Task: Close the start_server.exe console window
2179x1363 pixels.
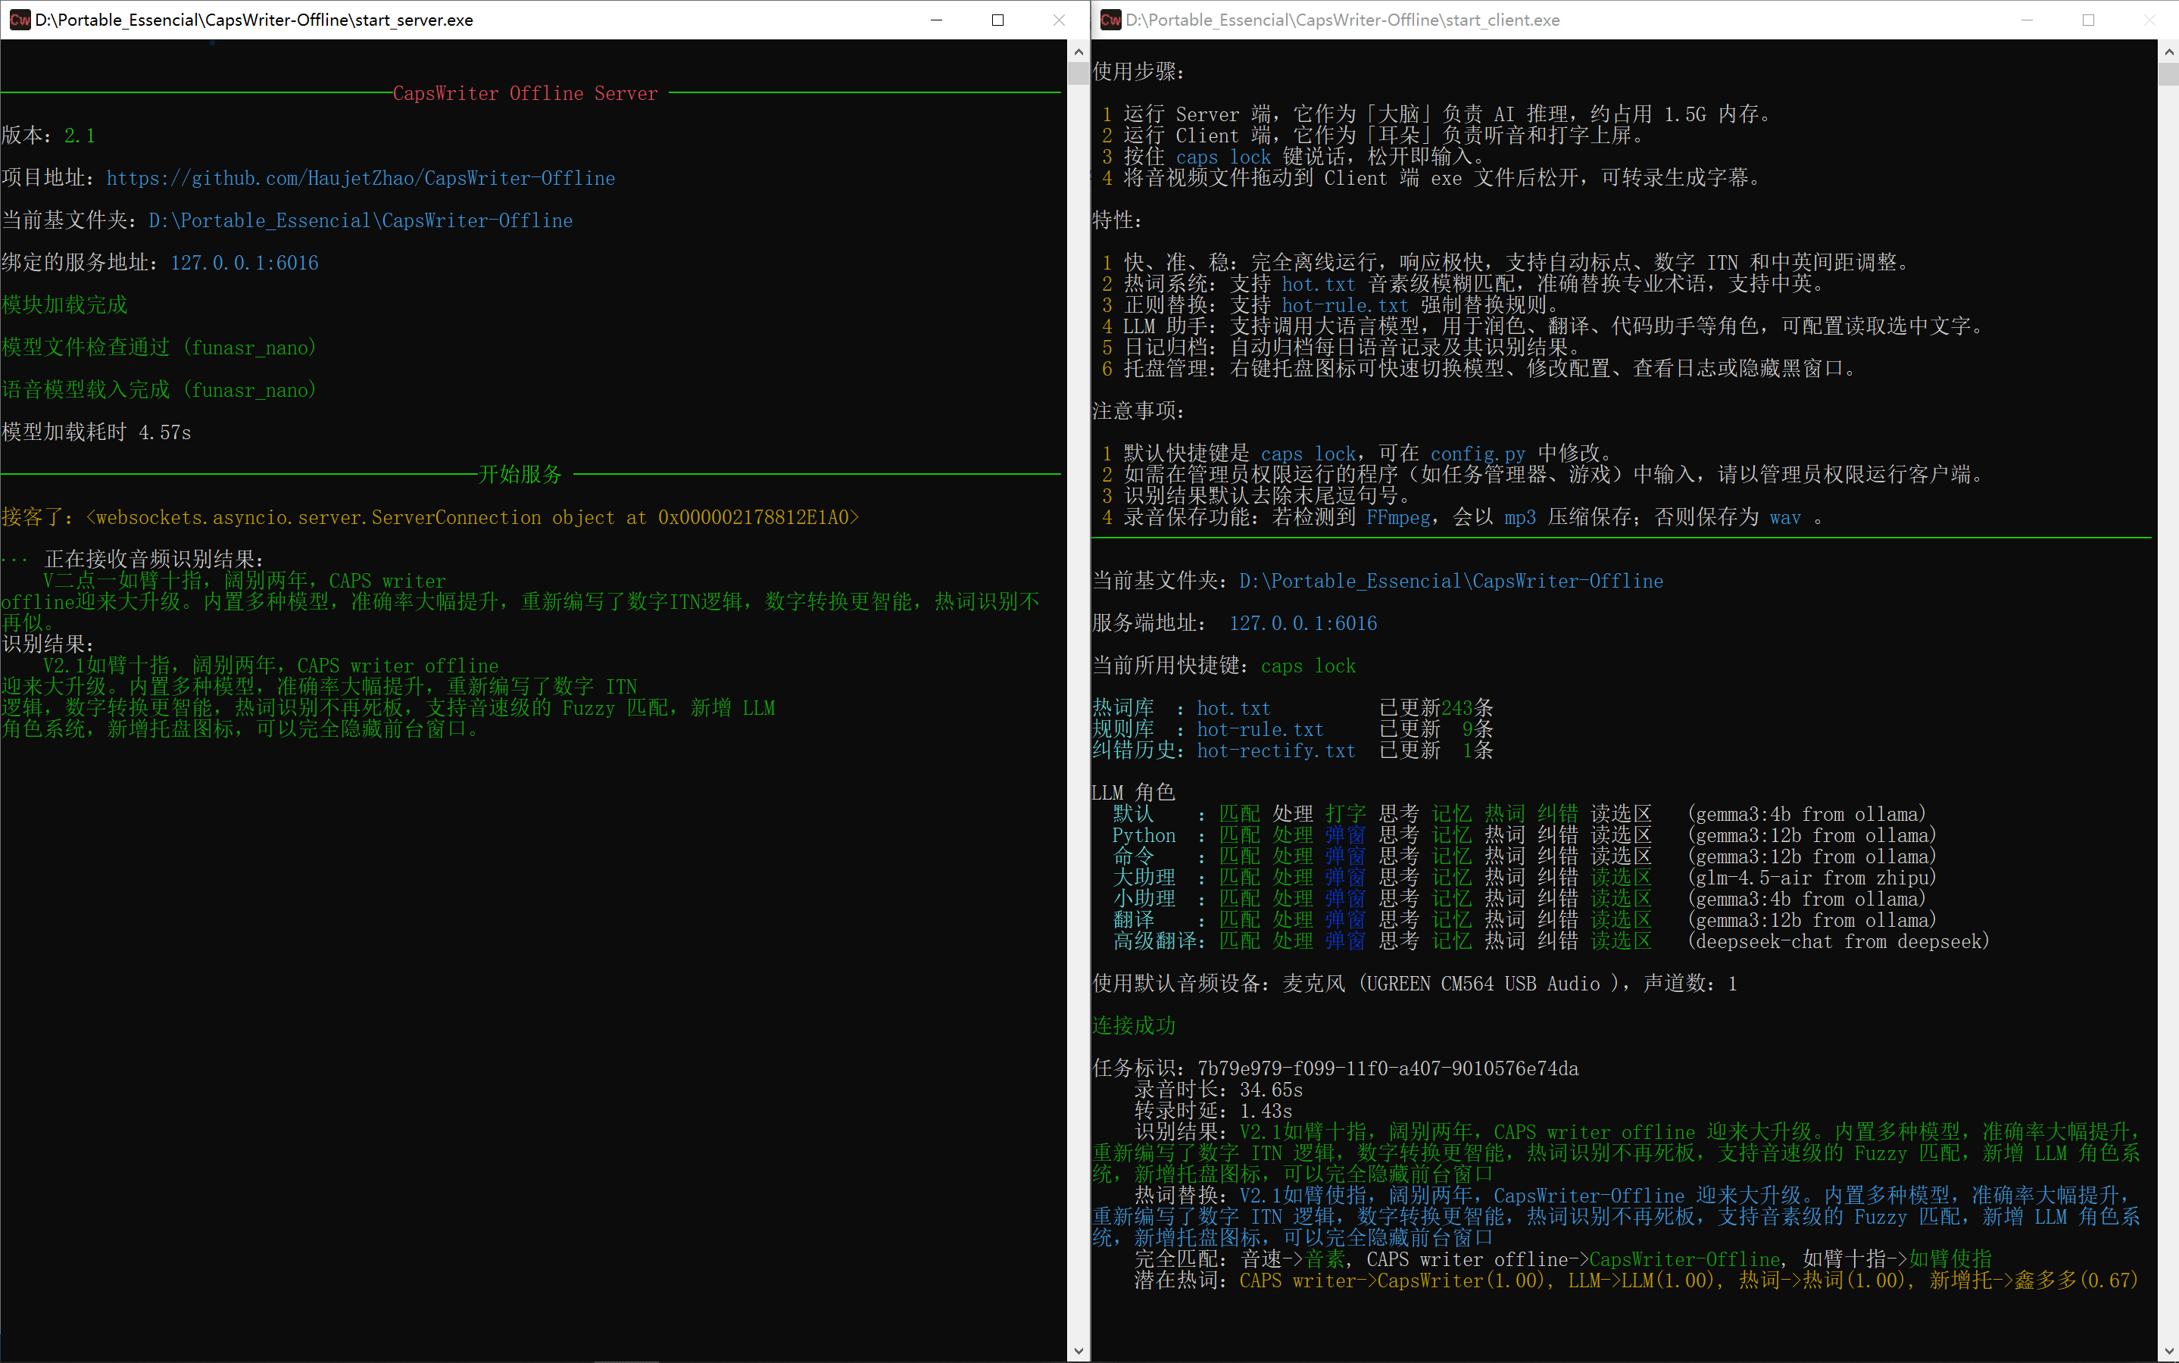Action: (x=1060, y=20)
